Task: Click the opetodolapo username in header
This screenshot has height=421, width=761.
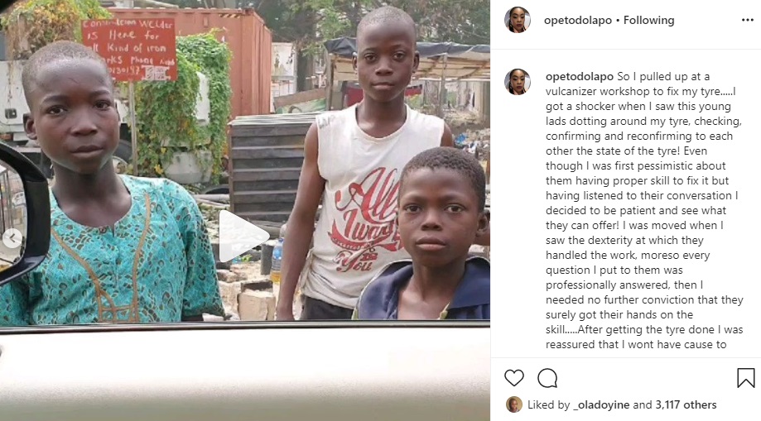Action: pos(577,21)
